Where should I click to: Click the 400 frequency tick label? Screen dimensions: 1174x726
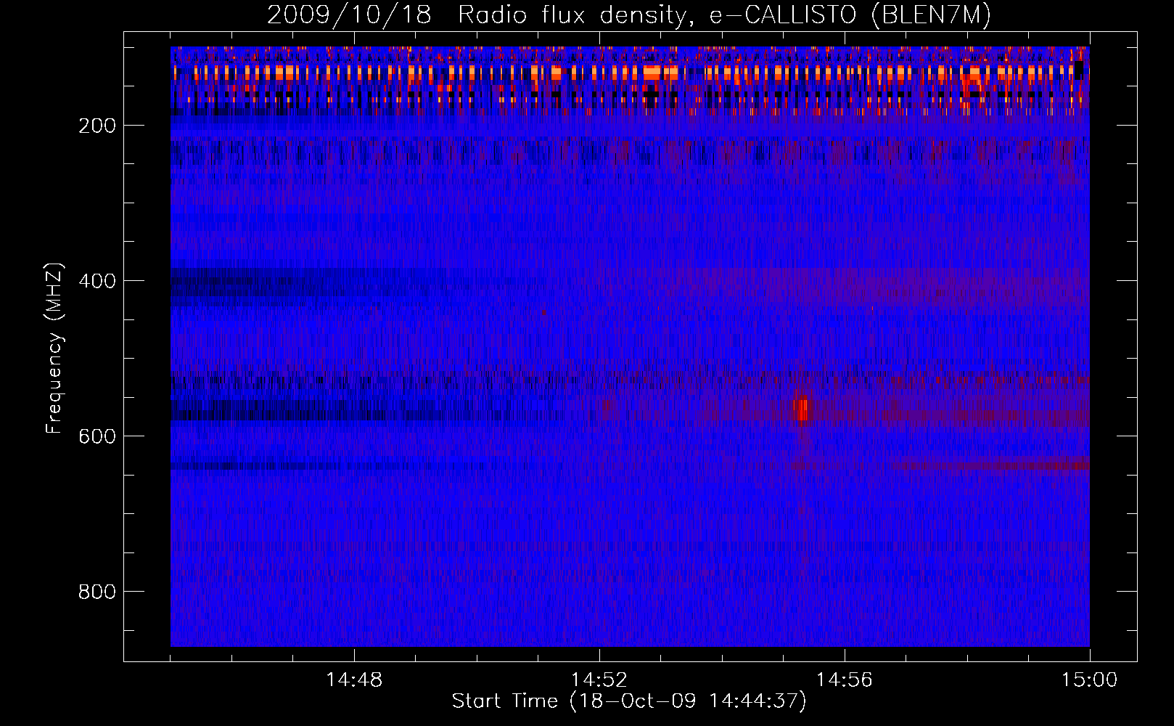point(97,281)
